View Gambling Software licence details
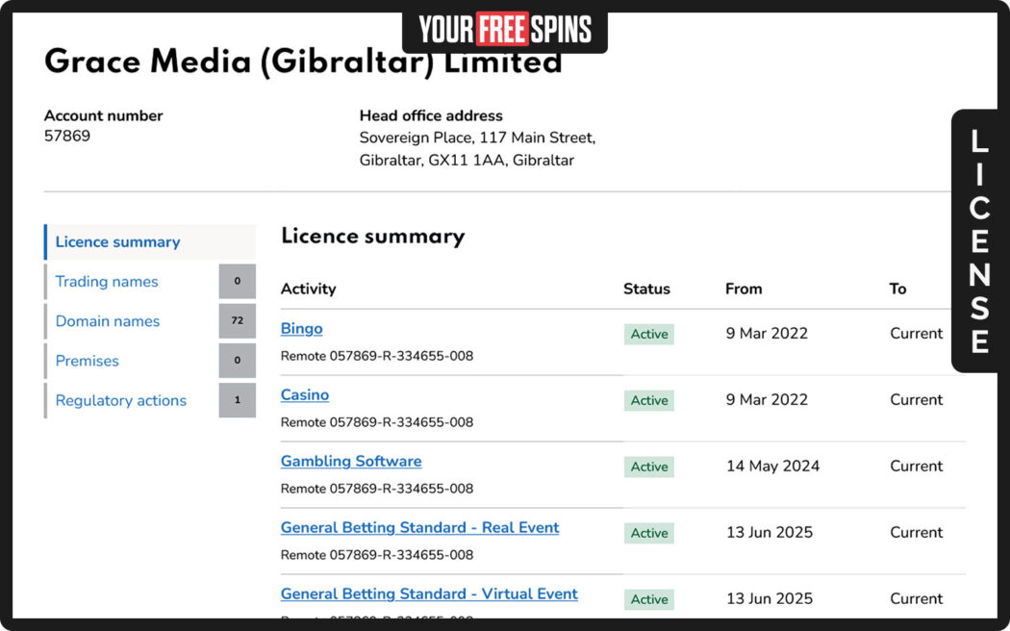 tap(350, 461)
